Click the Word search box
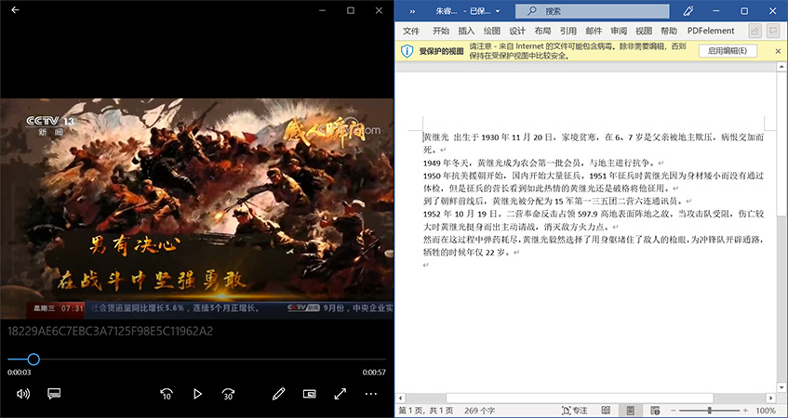 click(x=593, y=11)
